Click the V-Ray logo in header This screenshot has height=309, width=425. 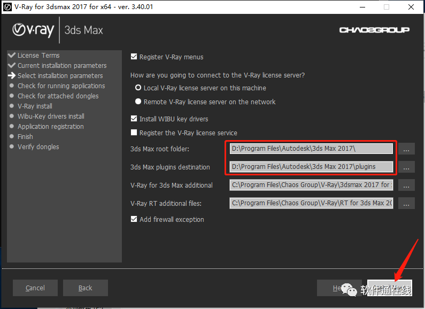33,30
